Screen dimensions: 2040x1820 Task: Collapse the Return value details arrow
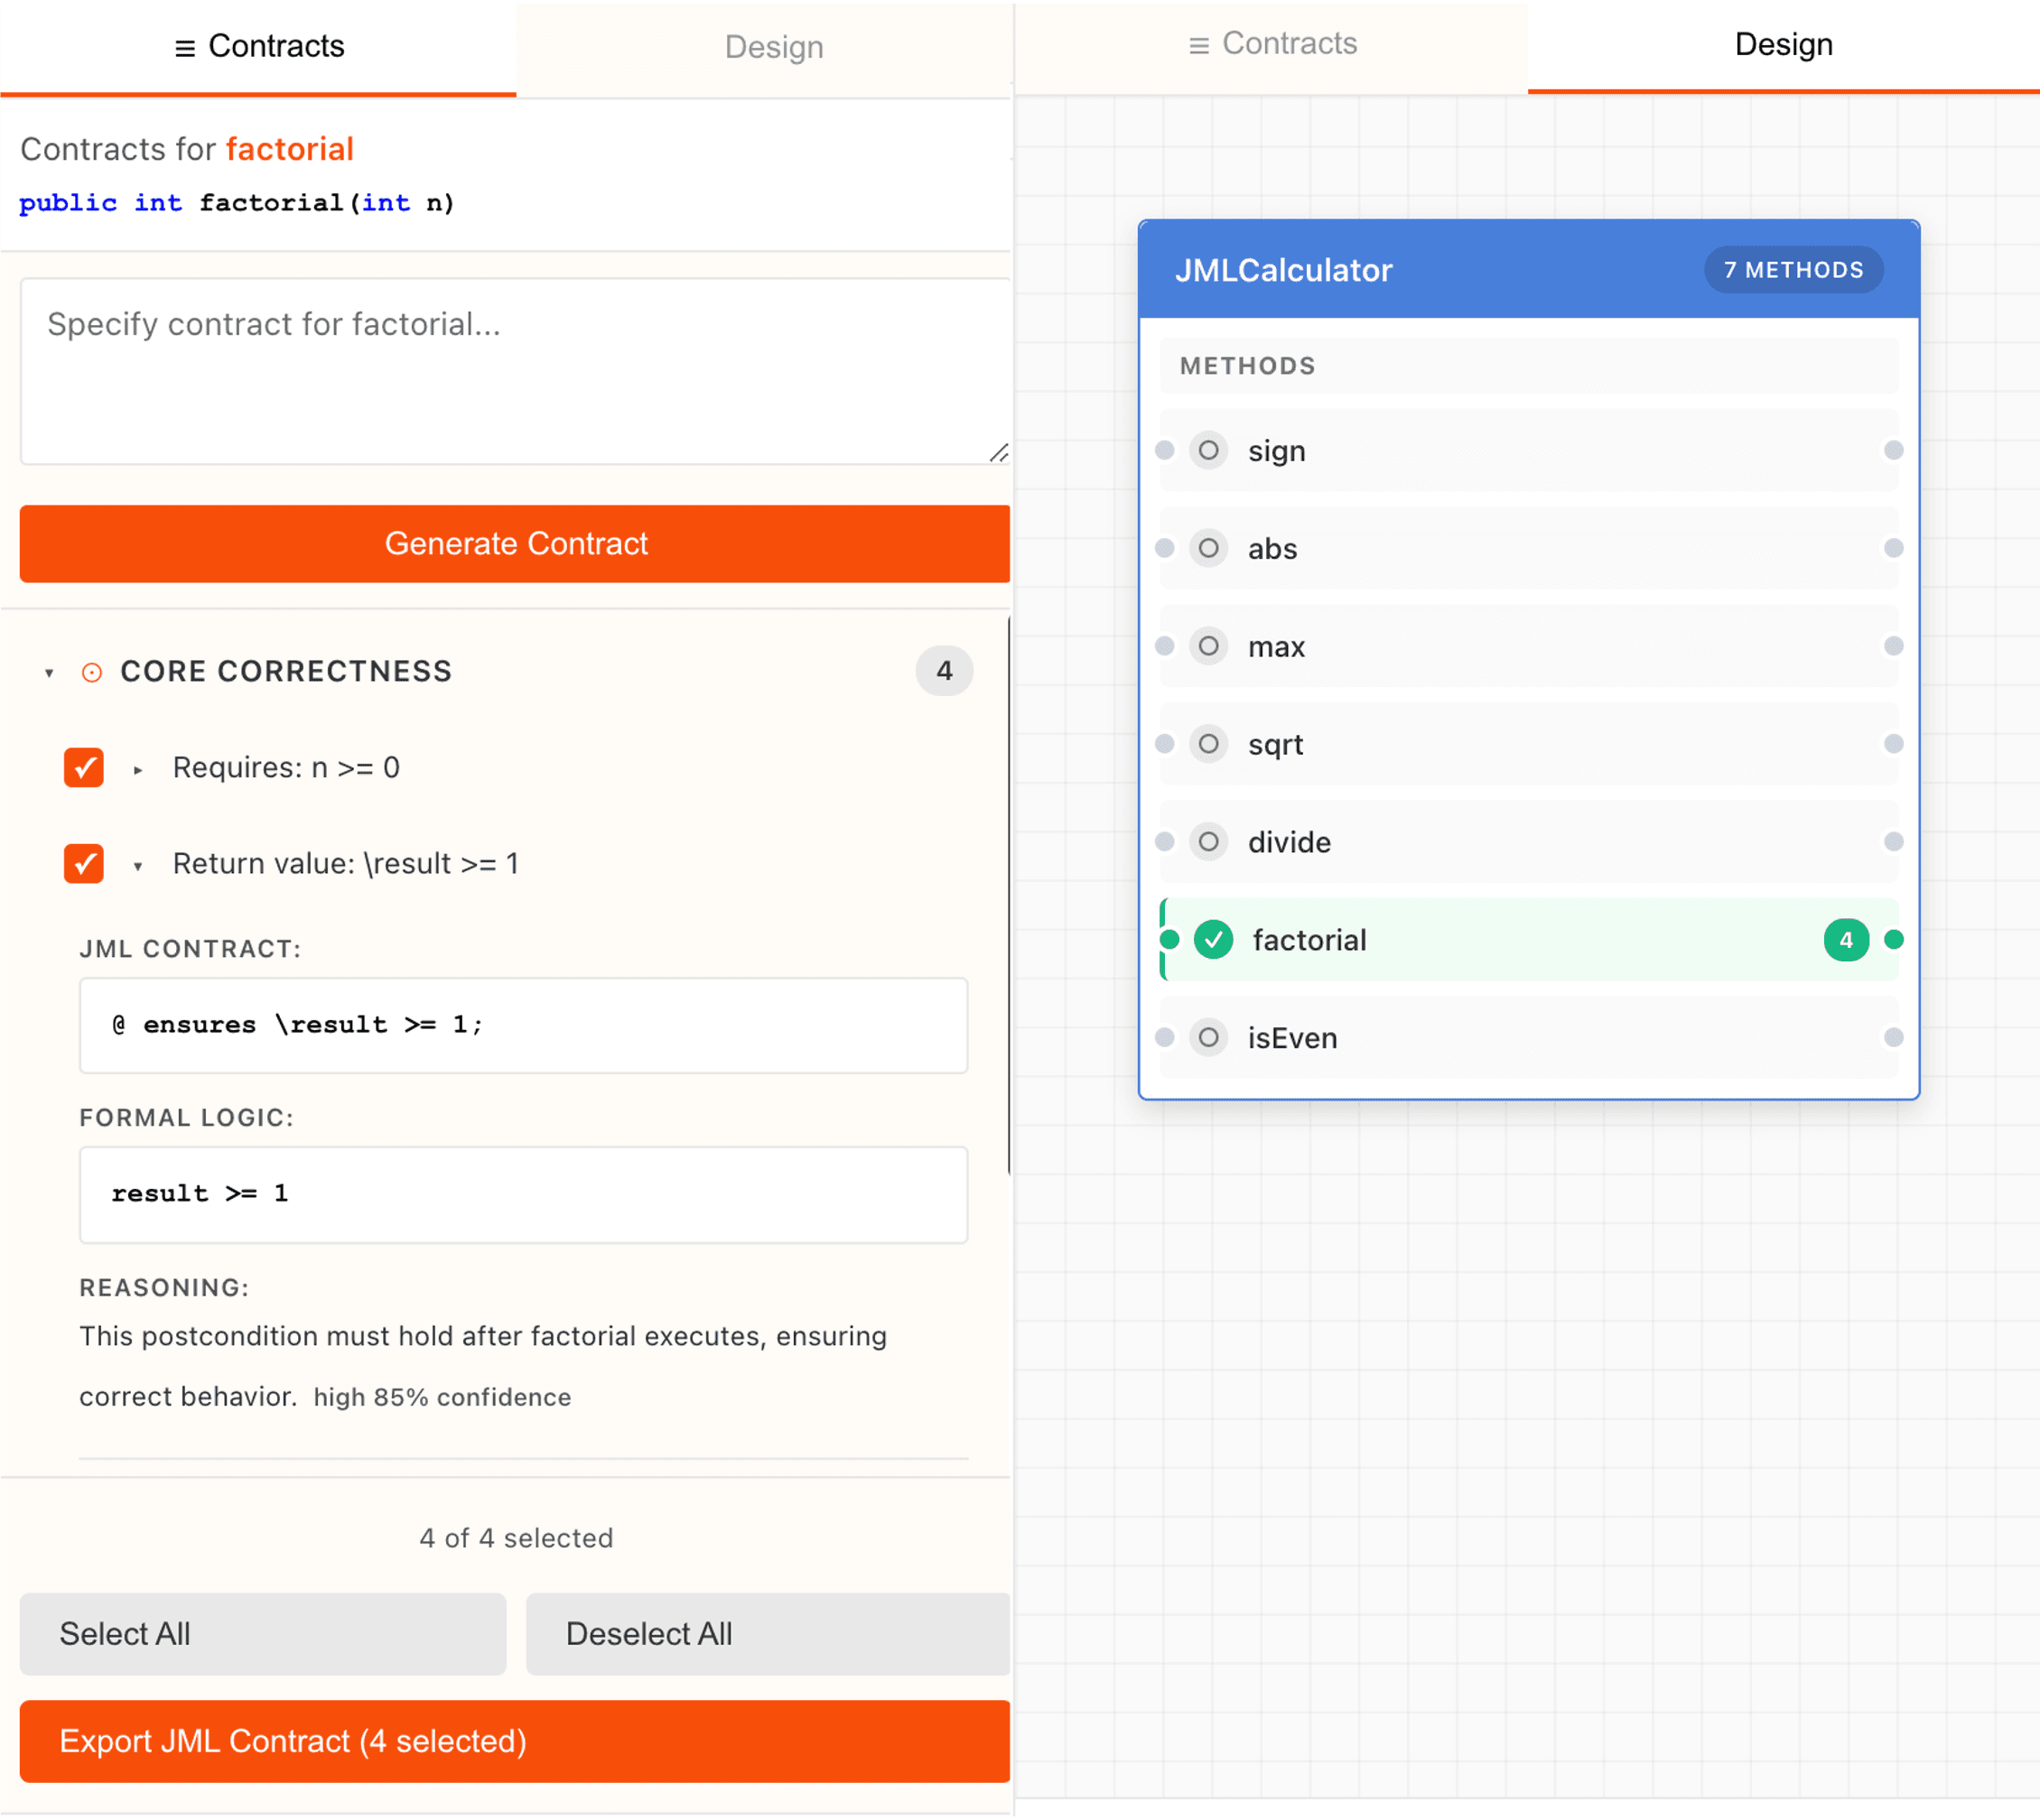tap(138, 866)
